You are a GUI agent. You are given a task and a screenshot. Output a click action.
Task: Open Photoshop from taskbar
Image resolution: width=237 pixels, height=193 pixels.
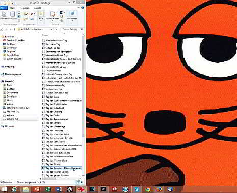pyautogui.click(x=92, y=189)
